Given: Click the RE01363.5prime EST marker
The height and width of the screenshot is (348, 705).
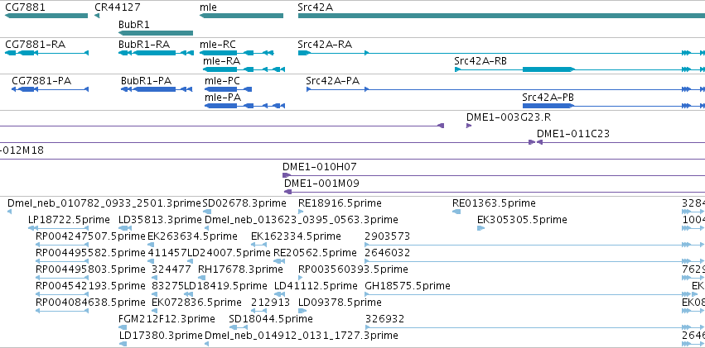Looking at the screenshot, I should click(x=456, y=212).
